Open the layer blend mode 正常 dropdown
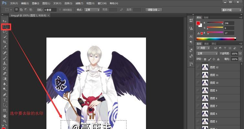 207,54
